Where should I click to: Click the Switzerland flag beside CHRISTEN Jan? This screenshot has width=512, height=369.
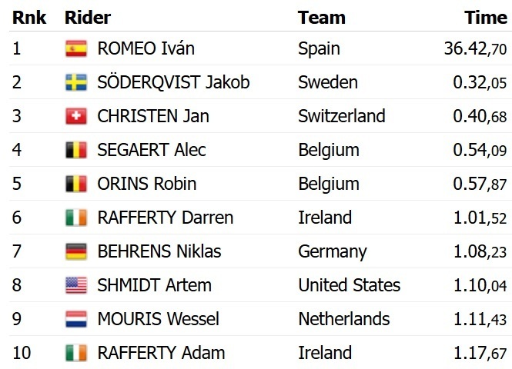coord(76,117)
